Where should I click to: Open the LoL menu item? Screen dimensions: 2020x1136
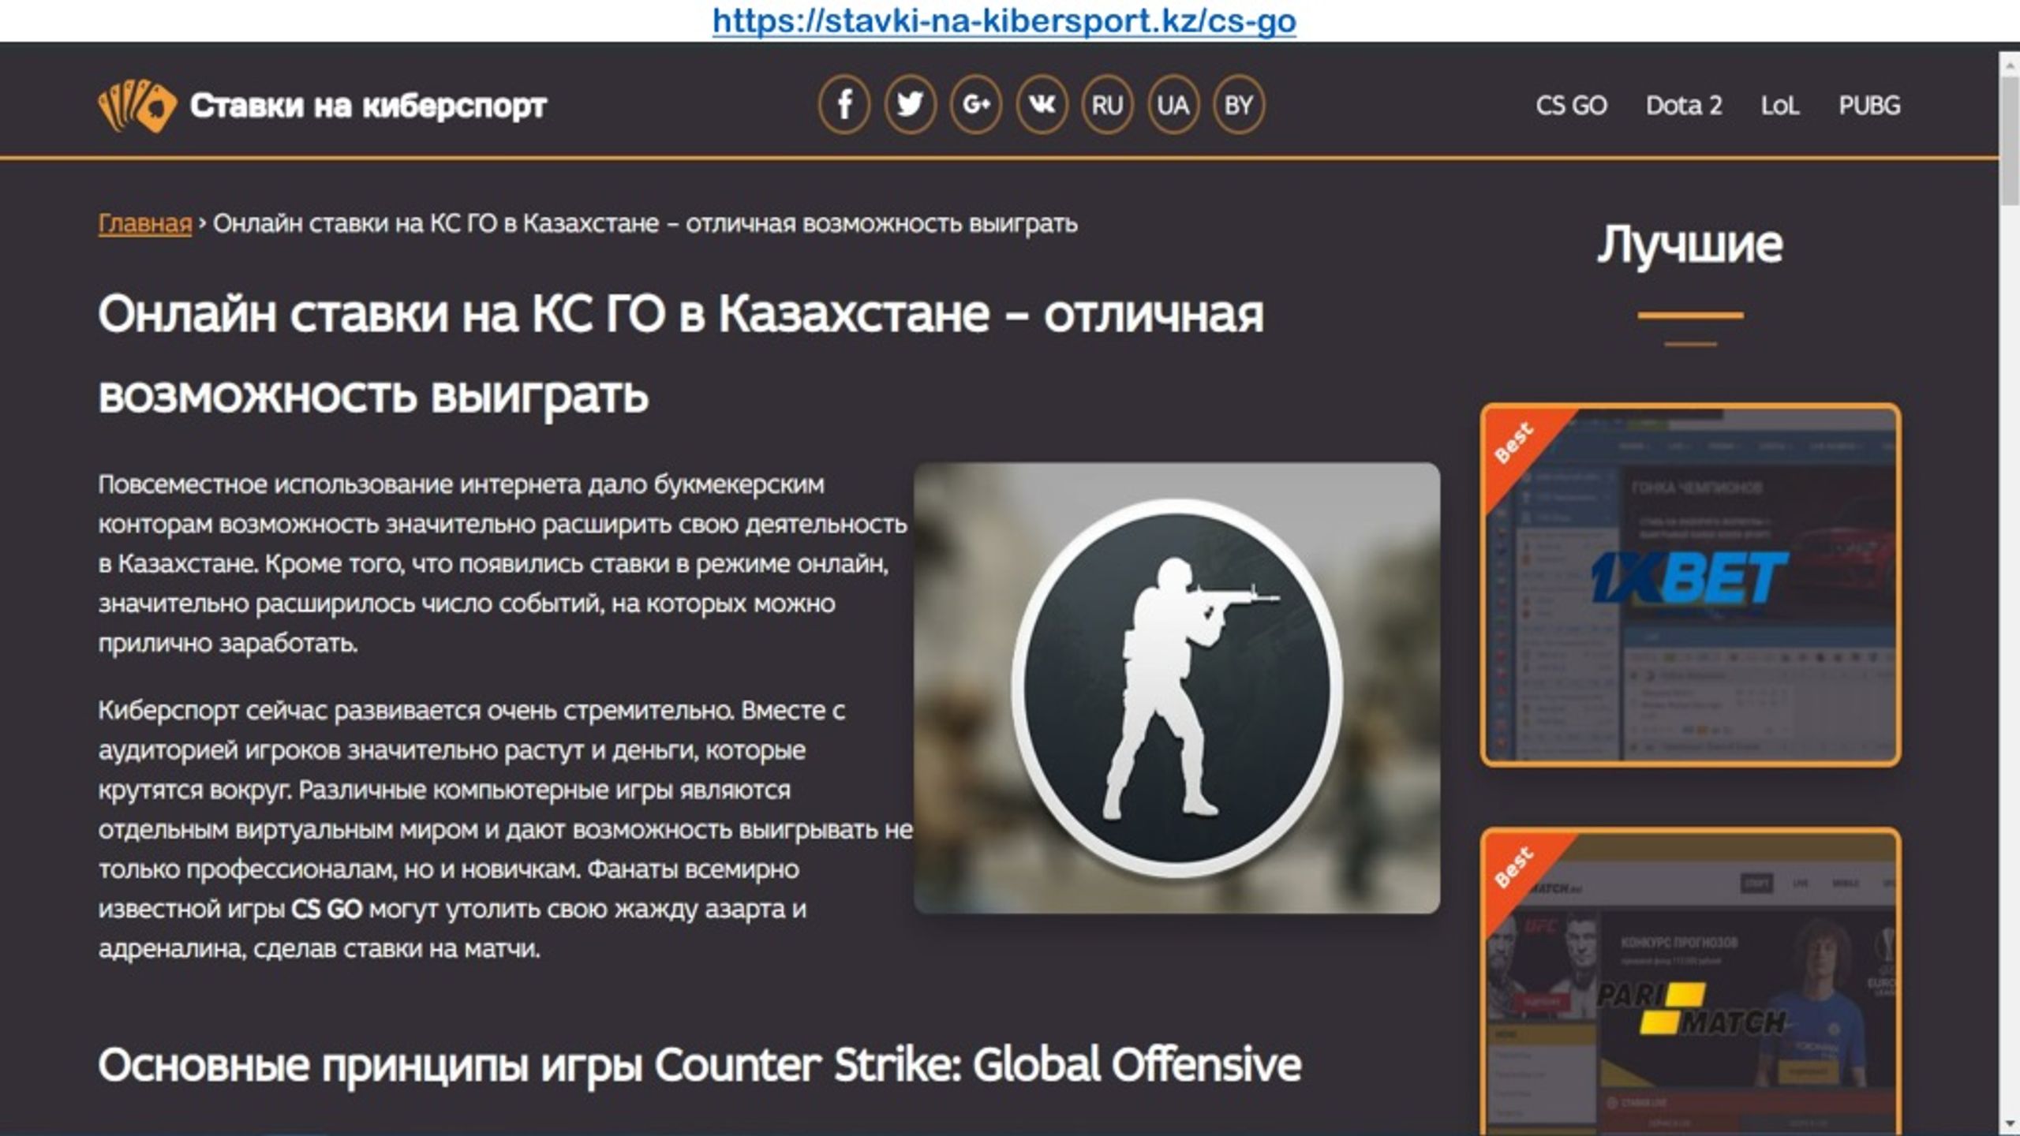pyautogui.click(x=1780, y=105)
